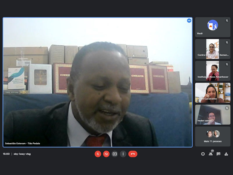Image resolution: width=233 pixels, height=175 pixels.
Task: Click the blue audio indicator on main video
Action: (189, 21)
